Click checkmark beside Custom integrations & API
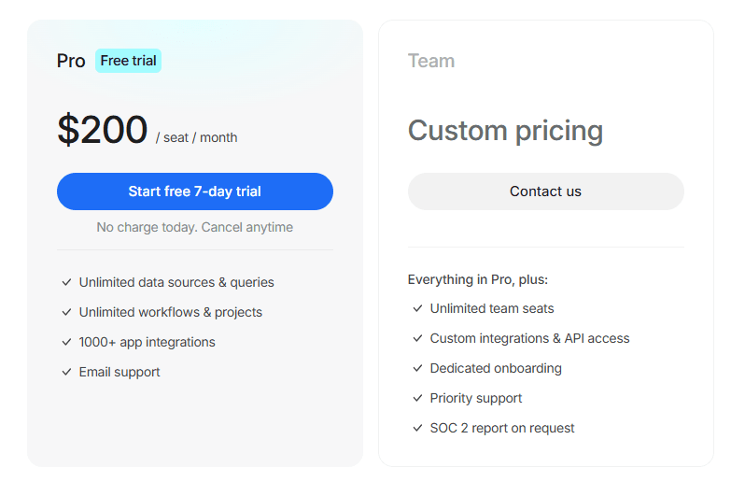 tap(417, 338)
